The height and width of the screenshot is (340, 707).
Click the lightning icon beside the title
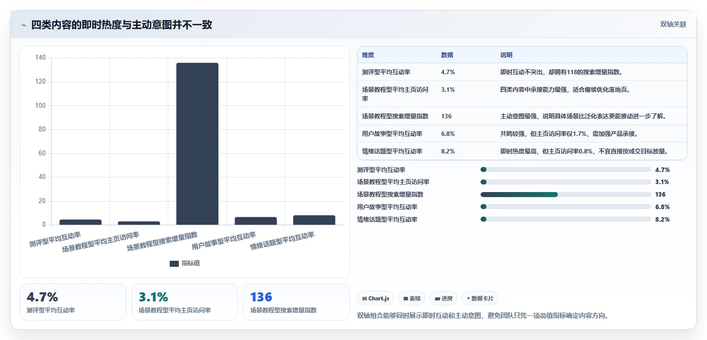click(x=24, y=25)
